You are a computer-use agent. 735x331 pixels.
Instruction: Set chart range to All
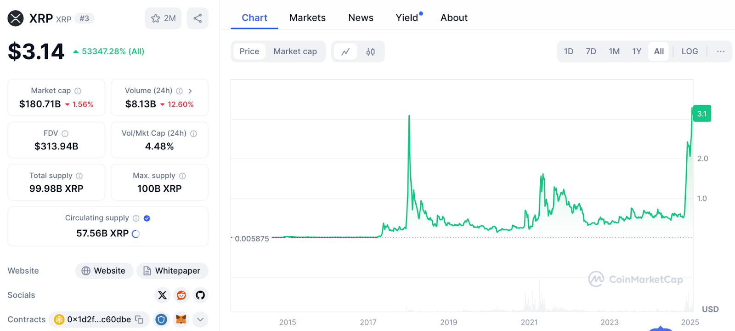pos(659,51)
